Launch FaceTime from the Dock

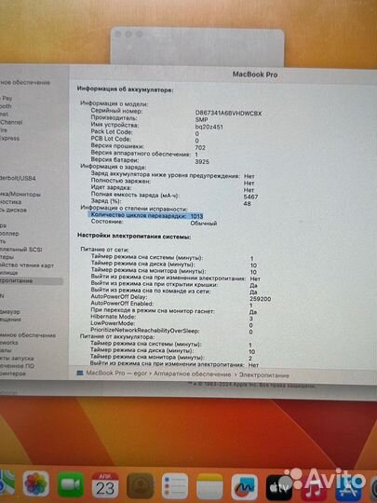pyautogui.click(x=71, y=484)
